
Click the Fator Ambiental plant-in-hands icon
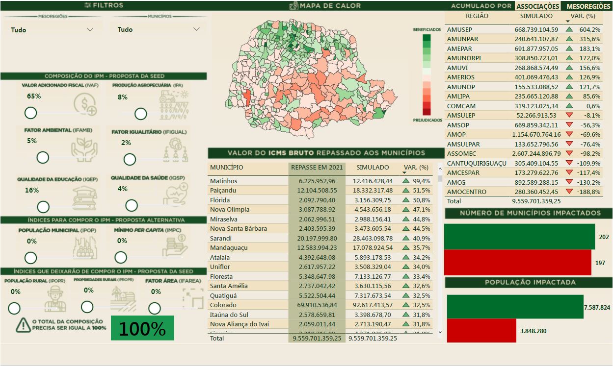coord(84,149)
